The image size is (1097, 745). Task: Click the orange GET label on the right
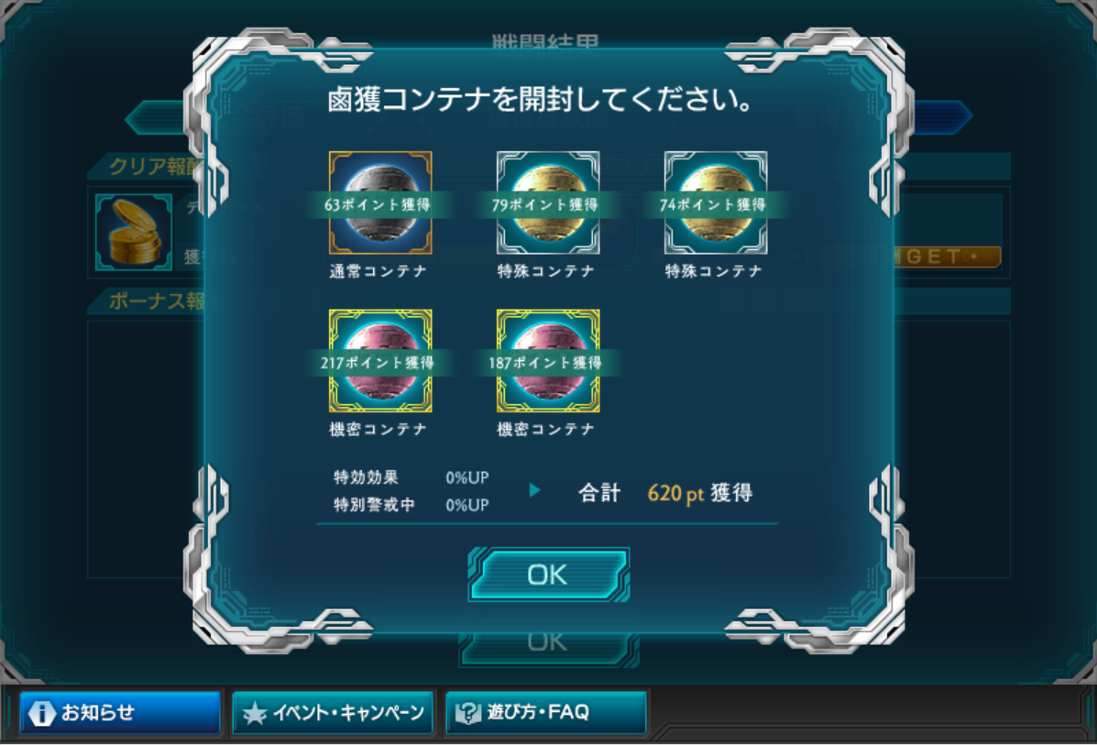(945, 257)
